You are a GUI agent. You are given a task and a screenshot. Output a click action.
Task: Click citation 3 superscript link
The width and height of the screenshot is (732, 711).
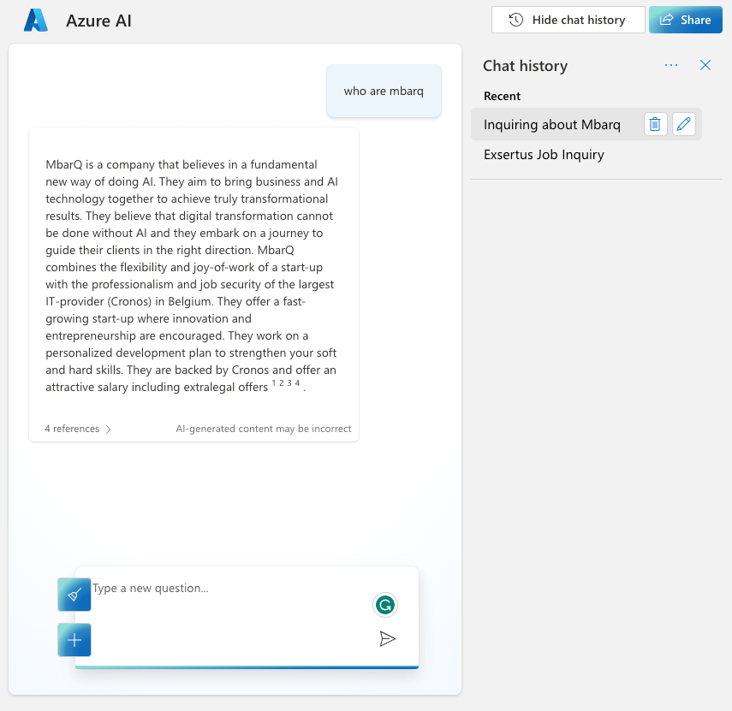(x=289, y=383)
